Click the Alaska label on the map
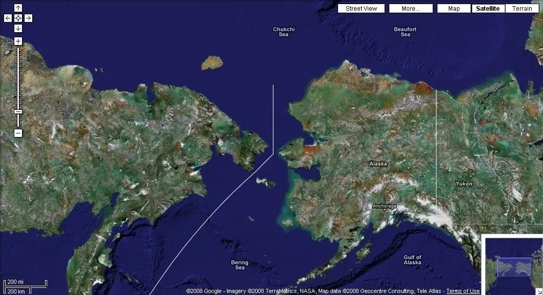Image resolution: width=543 pixels, height=295 pixels. [378, 164]
